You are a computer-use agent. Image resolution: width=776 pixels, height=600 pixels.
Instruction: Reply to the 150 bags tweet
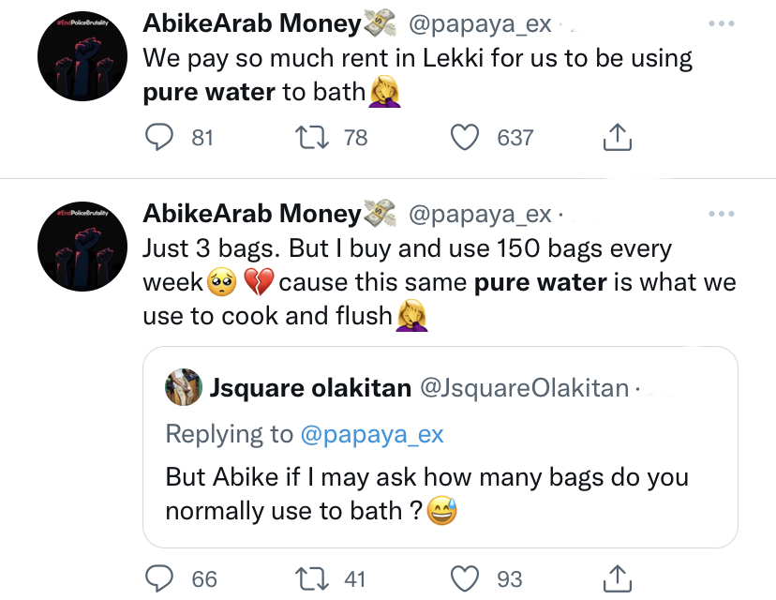pyautogui.click(x=163, y=578)
